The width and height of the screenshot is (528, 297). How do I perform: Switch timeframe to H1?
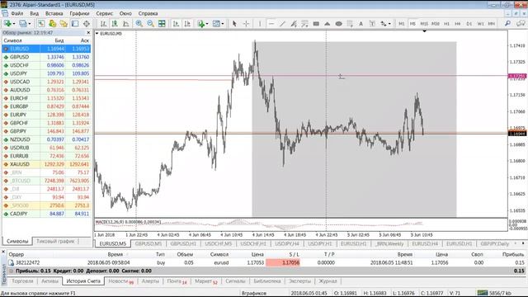446,24
